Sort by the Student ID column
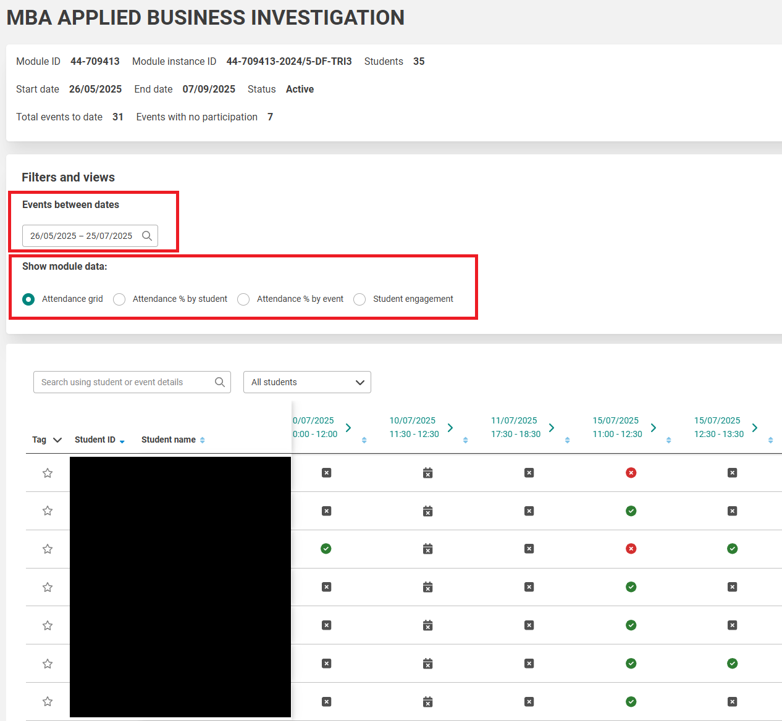 122,441
